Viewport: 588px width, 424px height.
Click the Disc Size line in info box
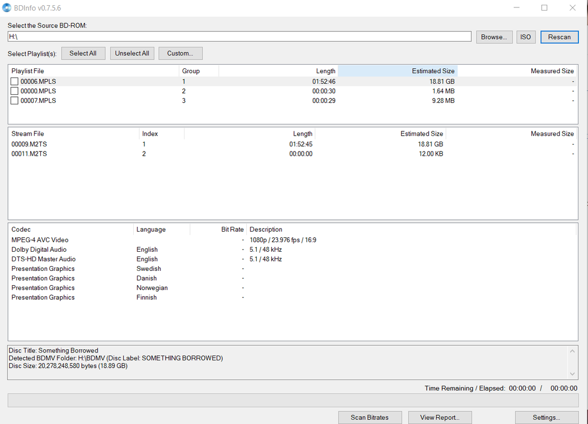pos(68,366)
